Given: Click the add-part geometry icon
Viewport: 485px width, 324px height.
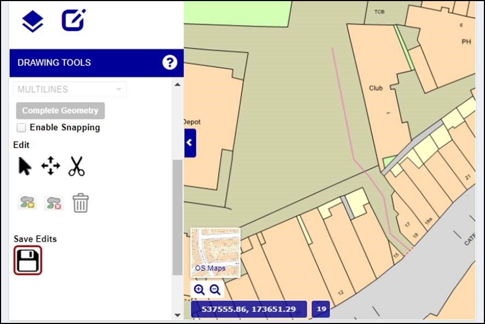Looking at the screenshot, I should [27, 202].
